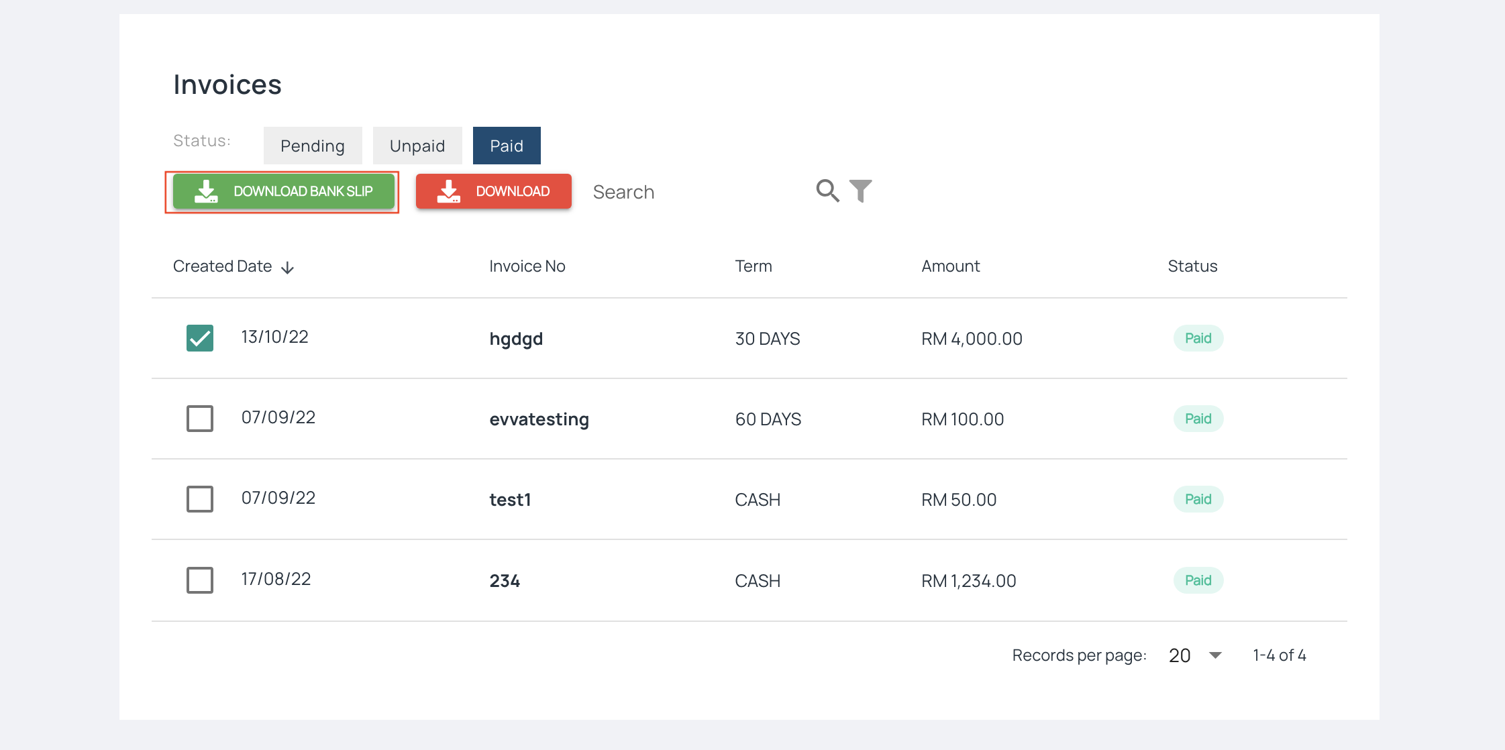
Task: Open invoice evvatesting
Action: pyautogui.click(x=539, y=419)
